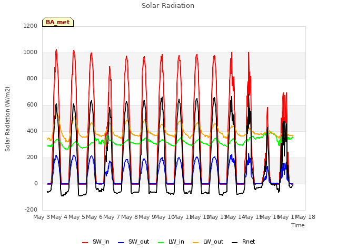The image size is (337, 252).
Task: Click the Solar Radiation chart title
Action: (x=168, y=6)
